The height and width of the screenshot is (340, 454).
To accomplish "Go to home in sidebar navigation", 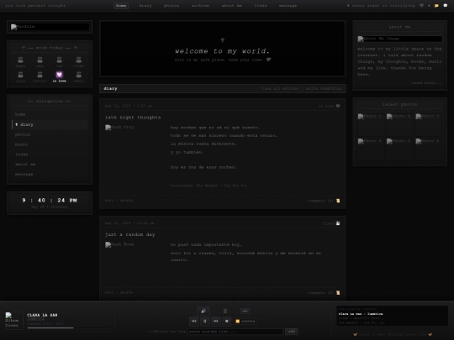I will [50, 114].
